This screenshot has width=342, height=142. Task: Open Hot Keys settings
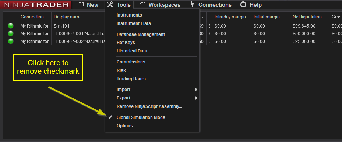tap(126, 43)
